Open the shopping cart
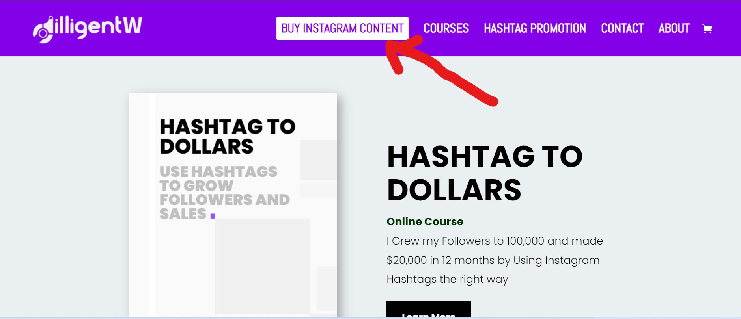Viewport: 741px width, 319px height. 707,28
